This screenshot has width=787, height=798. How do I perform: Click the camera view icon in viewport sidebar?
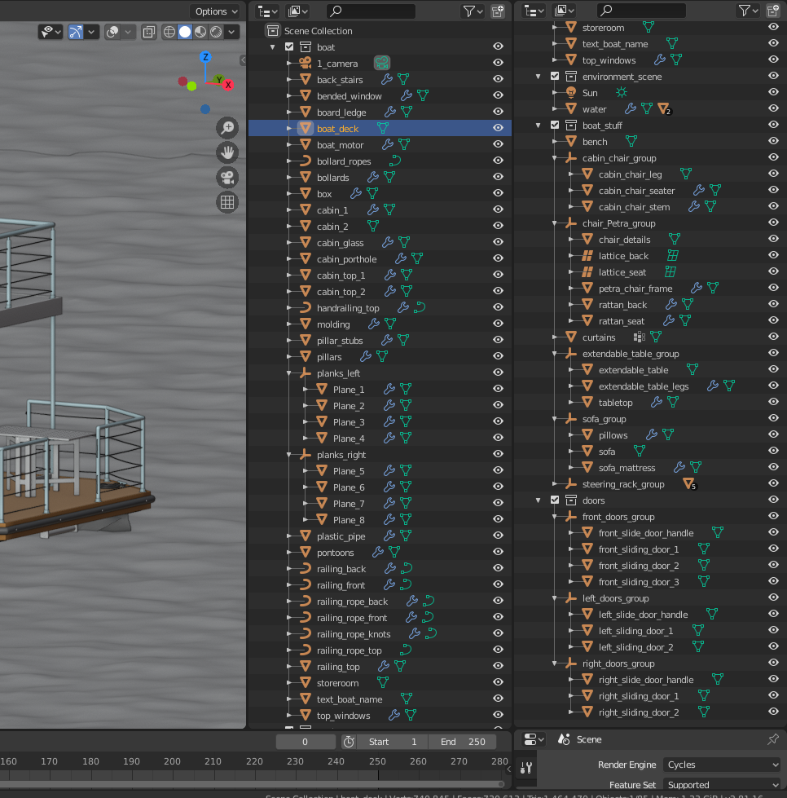(x=227, y=177)
